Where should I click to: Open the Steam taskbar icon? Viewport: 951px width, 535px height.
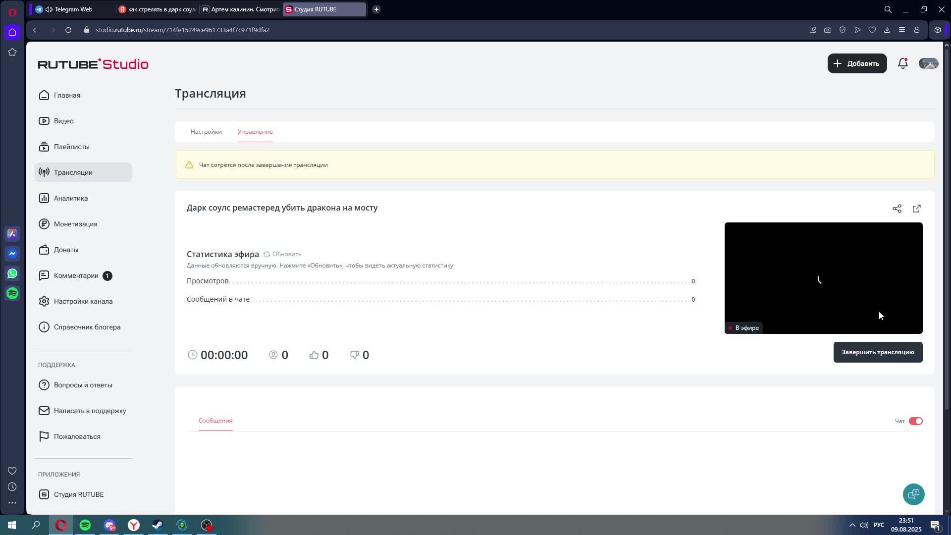pyautogui.click(x=158, y=525)
